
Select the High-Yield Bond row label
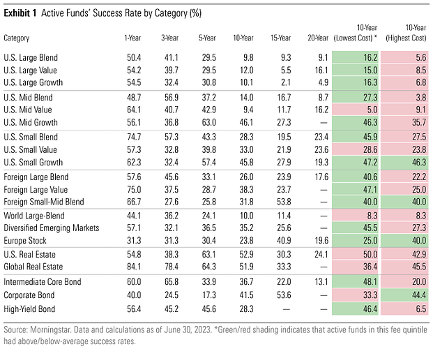(29, 309)
